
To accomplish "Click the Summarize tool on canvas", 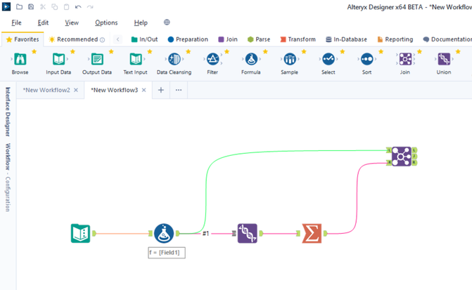I will 312,233.
